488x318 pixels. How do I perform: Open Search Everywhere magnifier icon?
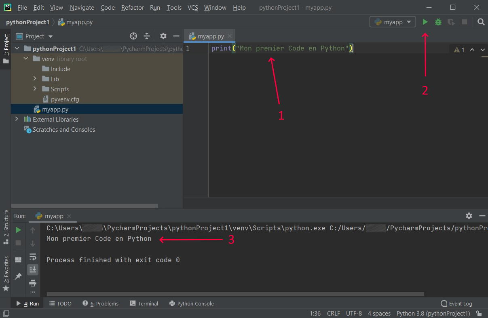click(x=481, y=22)
